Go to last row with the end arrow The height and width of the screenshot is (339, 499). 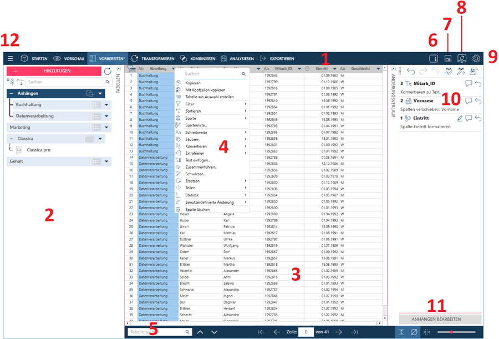(354, 332)
